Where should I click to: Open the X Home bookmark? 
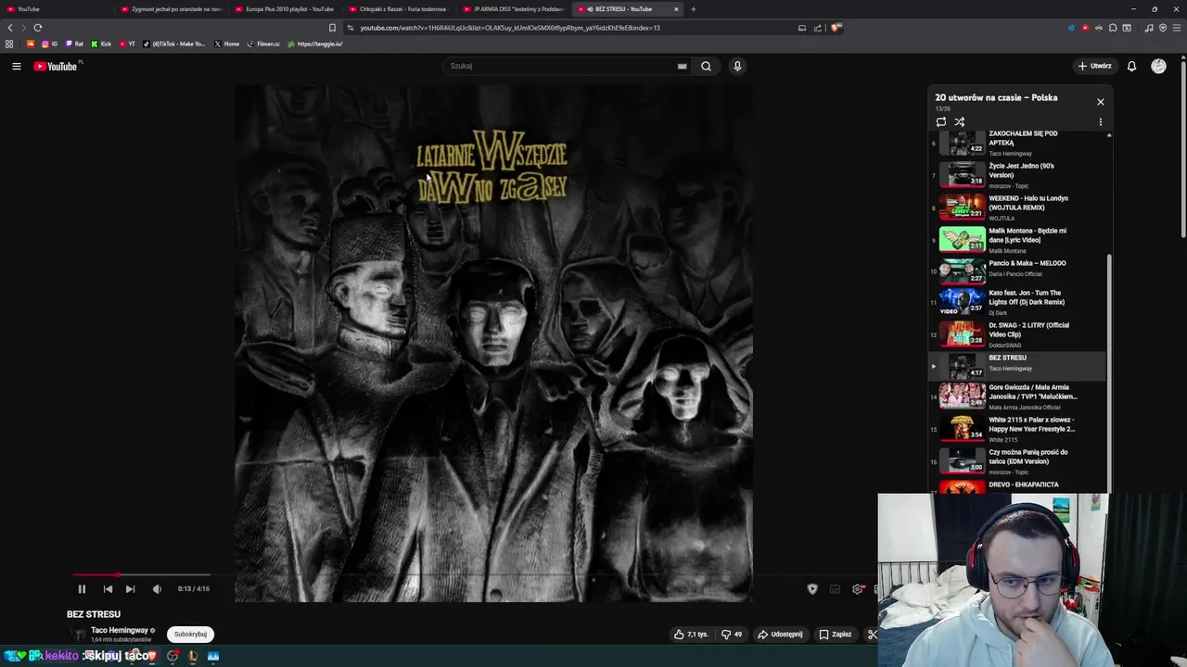click(x=226, y=44)
